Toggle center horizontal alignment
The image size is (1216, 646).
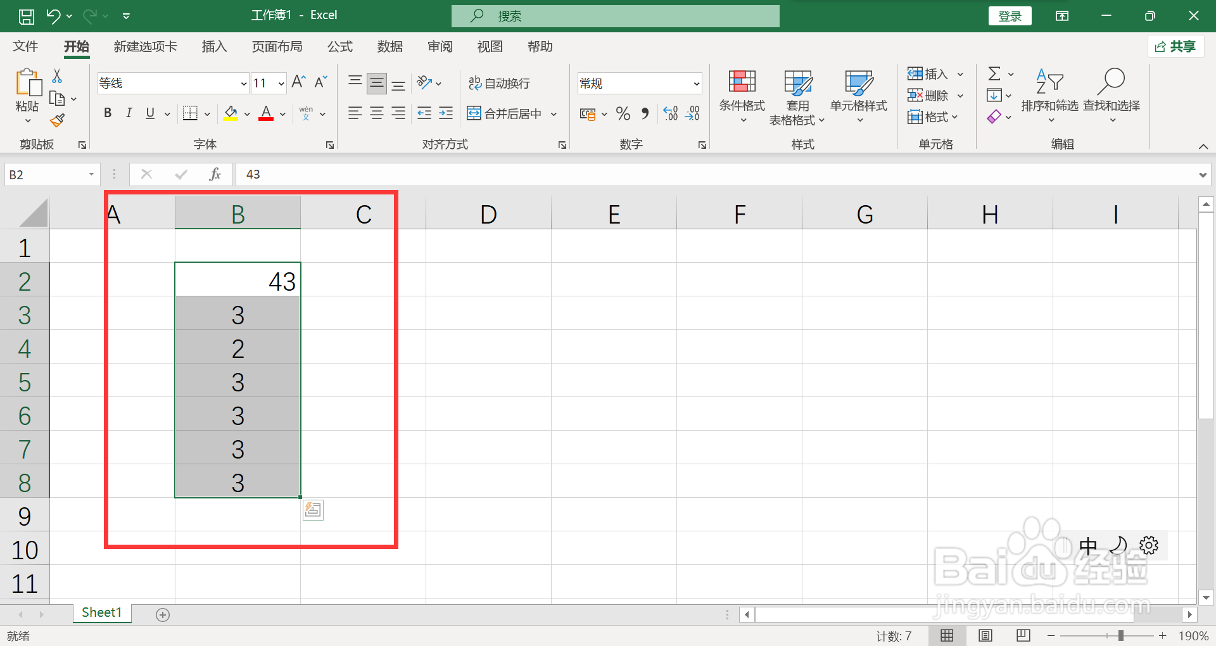tap(377, 113)
